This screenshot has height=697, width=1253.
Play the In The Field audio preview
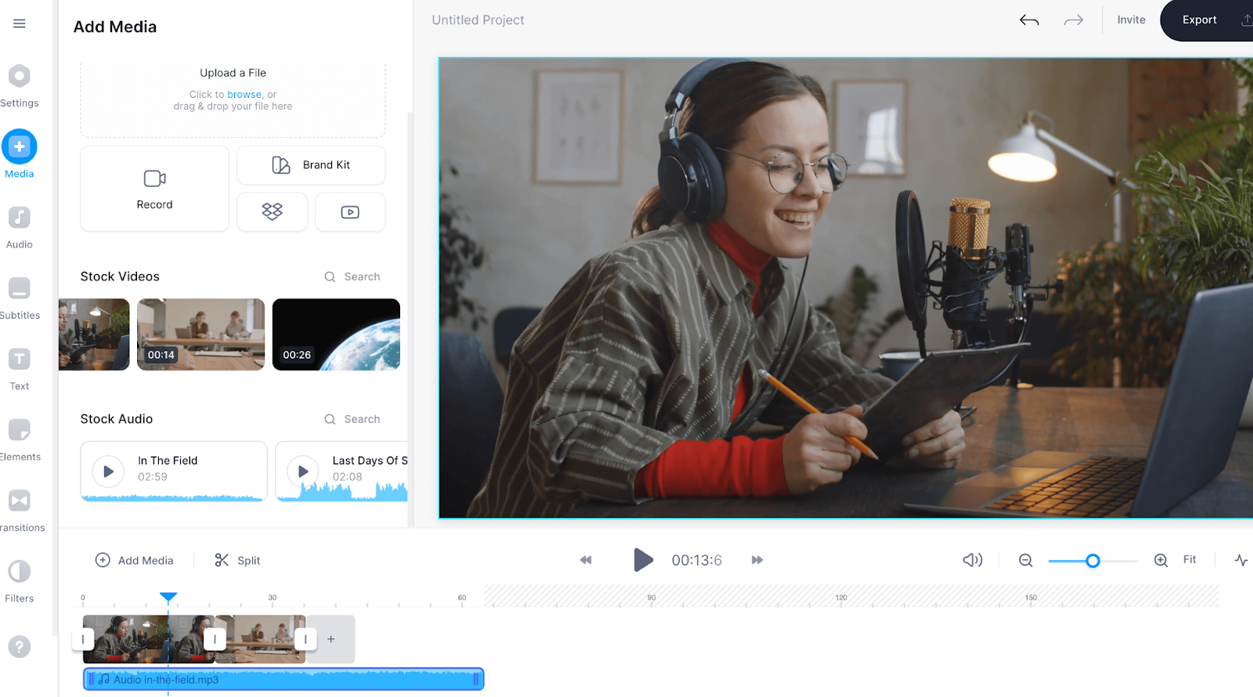[108, 471]
